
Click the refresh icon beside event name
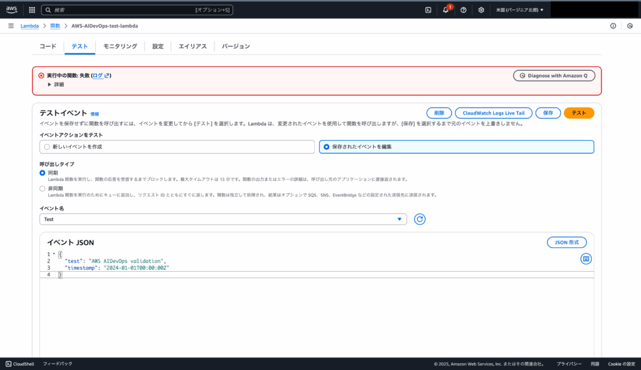point(420,219)
